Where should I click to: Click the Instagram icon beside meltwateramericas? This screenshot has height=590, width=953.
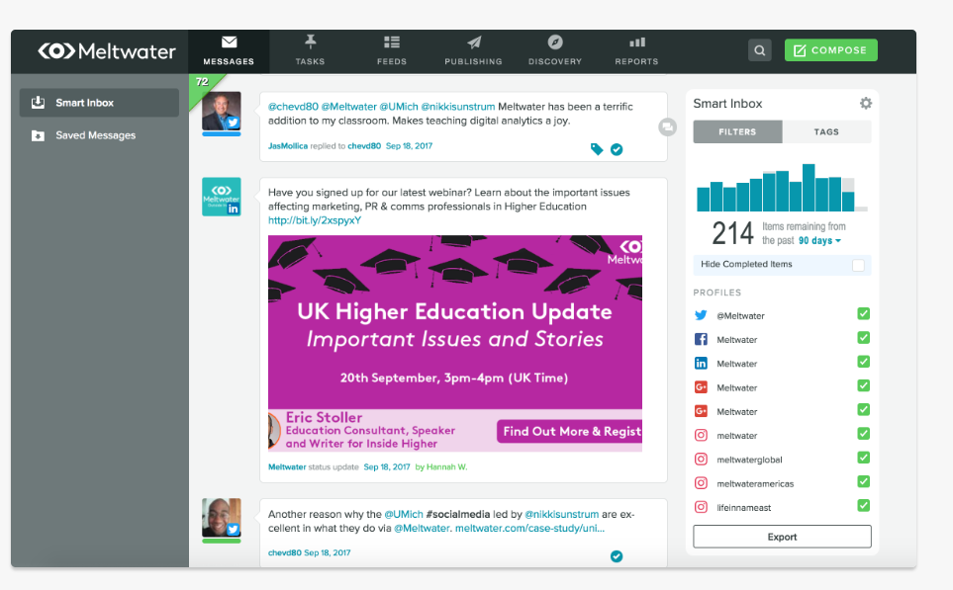click(x=701, y=483)
